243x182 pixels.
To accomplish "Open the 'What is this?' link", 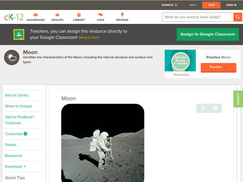I will 89,38.
